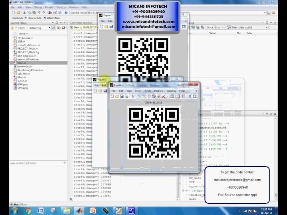The width and height of the screenshot is (287, 215).
Task: Click the folder-up icon in Current Folder panel
Action: click(x=59, y=28)
